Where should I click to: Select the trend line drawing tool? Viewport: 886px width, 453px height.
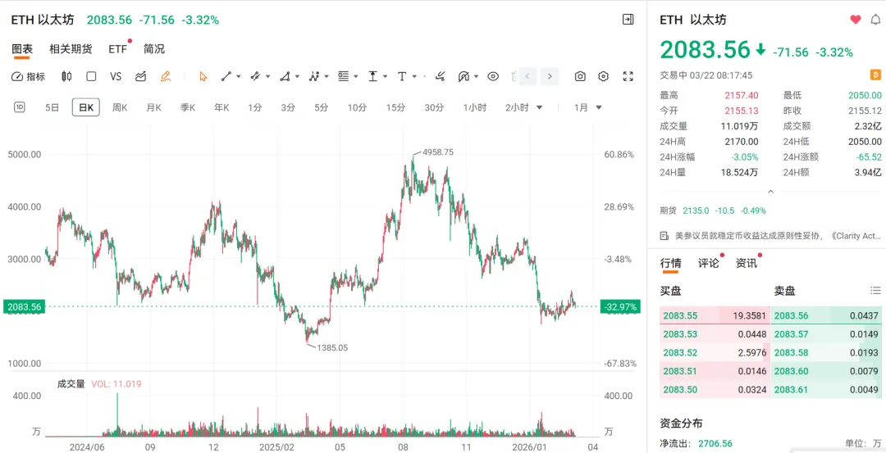pos(226,77)
